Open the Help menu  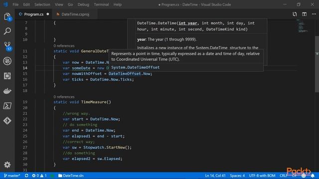(118, 4)
